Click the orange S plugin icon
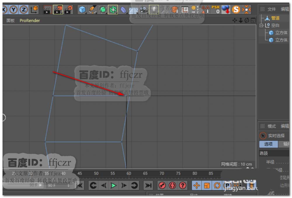Viewport: 292px width, 198px height. 236,10
